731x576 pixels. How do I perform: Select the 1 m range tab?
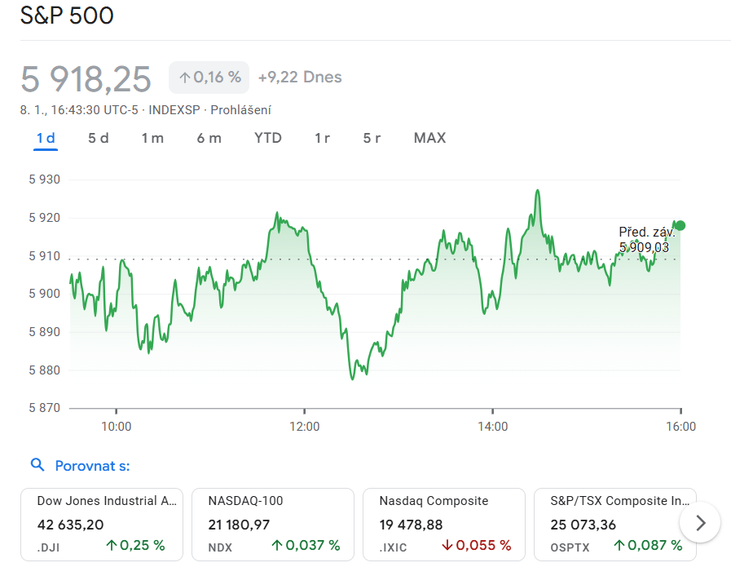[152, 138]
